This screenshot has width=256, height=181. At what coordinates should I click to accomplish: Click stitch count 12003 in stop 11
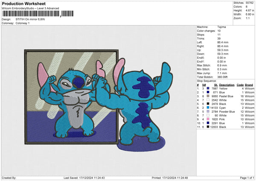214,127
